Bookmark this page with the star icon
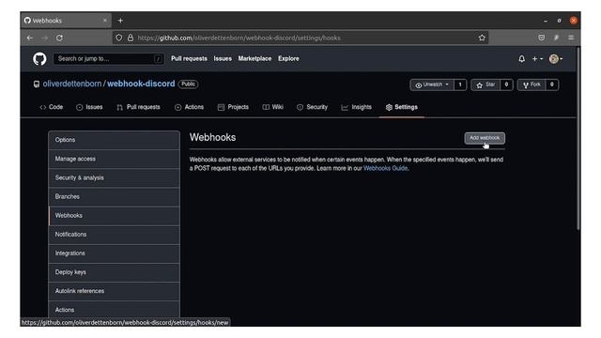Screen dimensions: 601x338 pos(482,38)
